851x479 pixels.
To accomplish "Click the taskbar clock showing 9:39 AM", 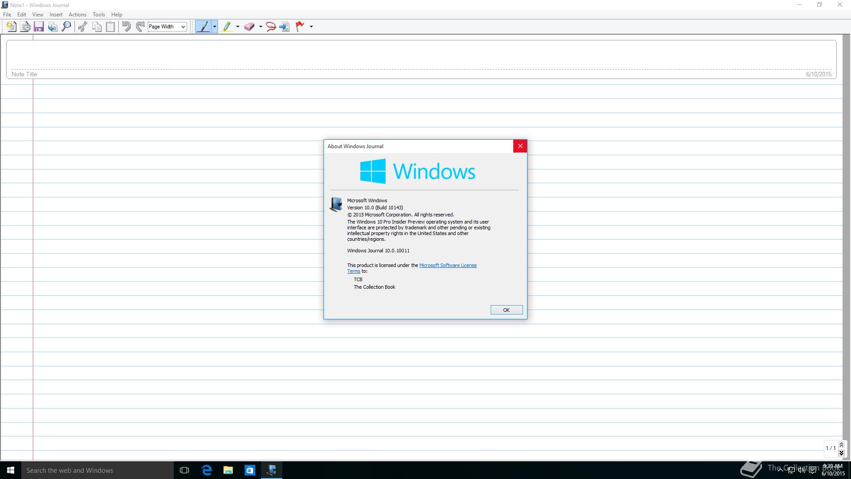I will 833,470.
